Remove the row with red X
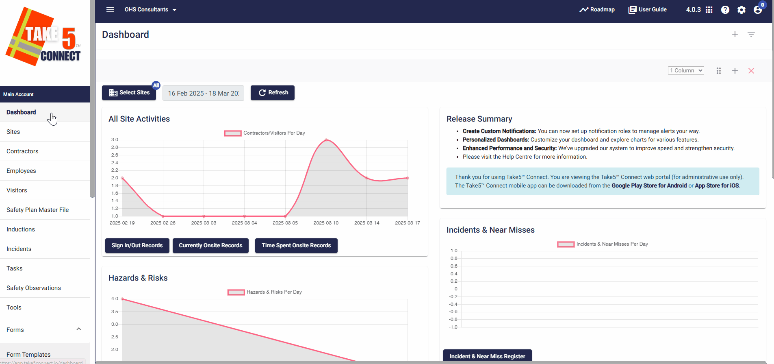This screenshot has width=774, height=364. 751,71
